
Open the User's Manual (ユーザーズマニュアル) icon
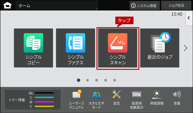76,99
